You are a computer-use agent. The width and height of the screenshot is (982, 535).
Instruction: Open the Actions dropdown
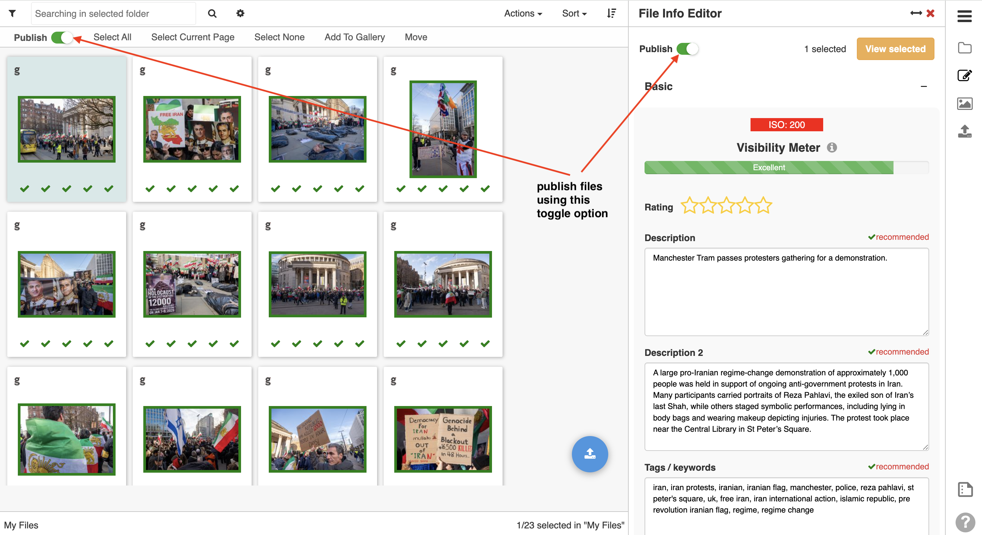tap(523, 13)
